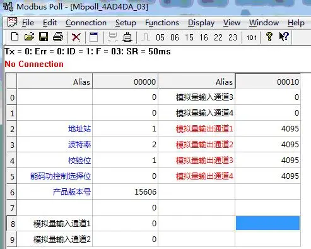Click the document icon left of File
The image size is (311, 249).
coord(12,22)
